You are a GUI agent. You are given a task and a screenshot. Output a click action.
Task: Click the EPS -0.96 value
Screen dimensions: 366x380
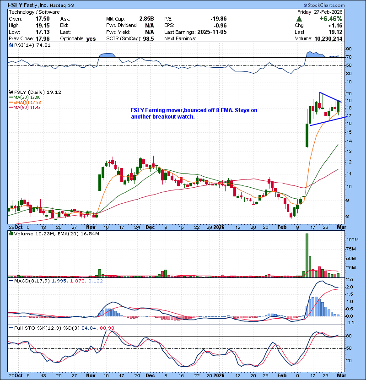(220, 26)
